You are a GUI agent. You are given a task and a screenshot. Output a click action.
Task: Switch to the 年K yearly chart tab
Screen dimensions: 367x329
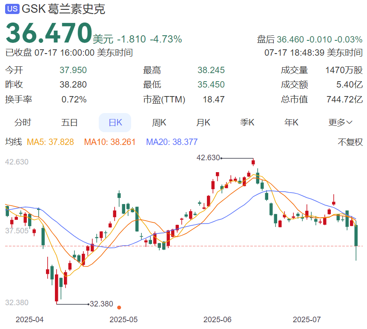click(291, 122)
